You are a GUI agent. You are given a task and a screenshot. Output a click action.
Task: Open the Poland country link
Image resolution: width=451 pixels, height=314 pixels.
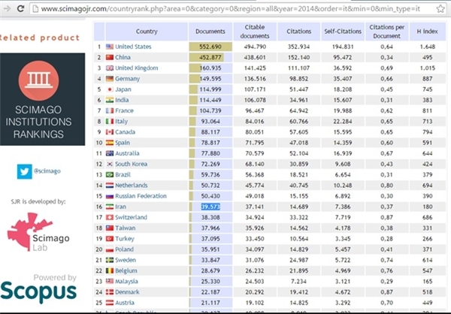pos(124,249)
